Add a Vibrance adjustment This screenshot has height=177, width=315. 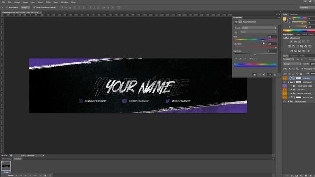coord(308,42)
